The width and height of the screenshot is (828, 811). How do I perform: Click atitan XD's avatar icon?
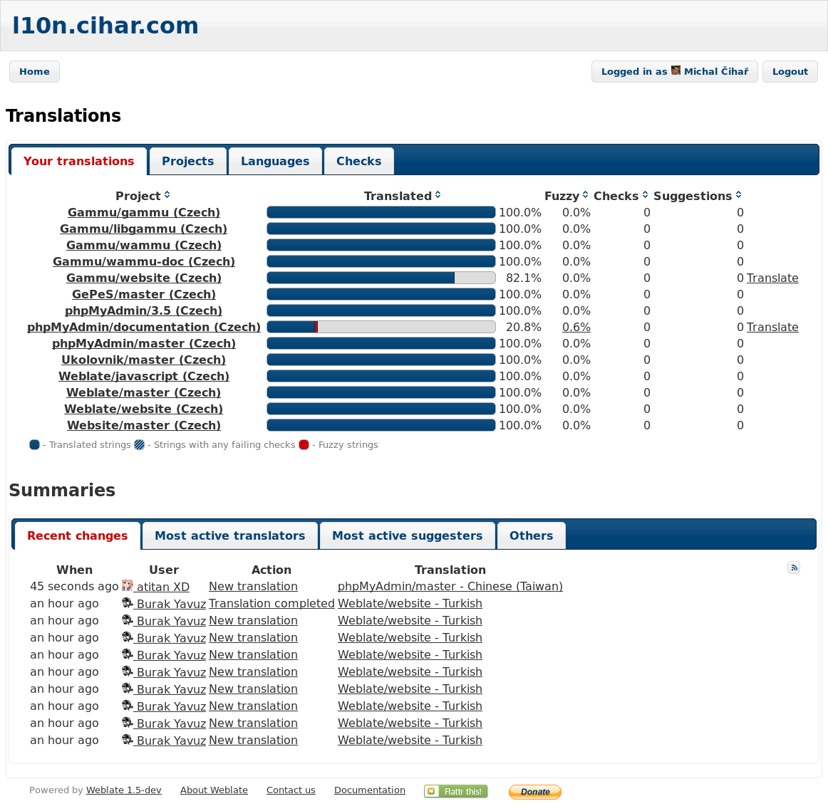[x=128, y=585]
